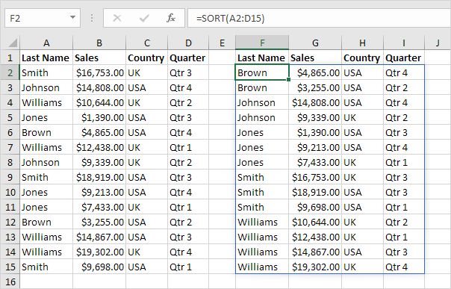Screen dimensions: 451x289
Task: Click the fill handle on cell F2
Action: tap(288, 79)
